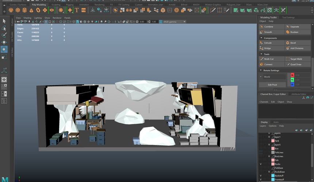The image size is (314, 182).
Task: Create a polygon sphere from the shelf
Action: [x=11, y=10]
